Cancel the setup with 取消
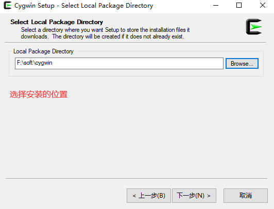The width and height of the screenshot is (274, 209). 246,196
